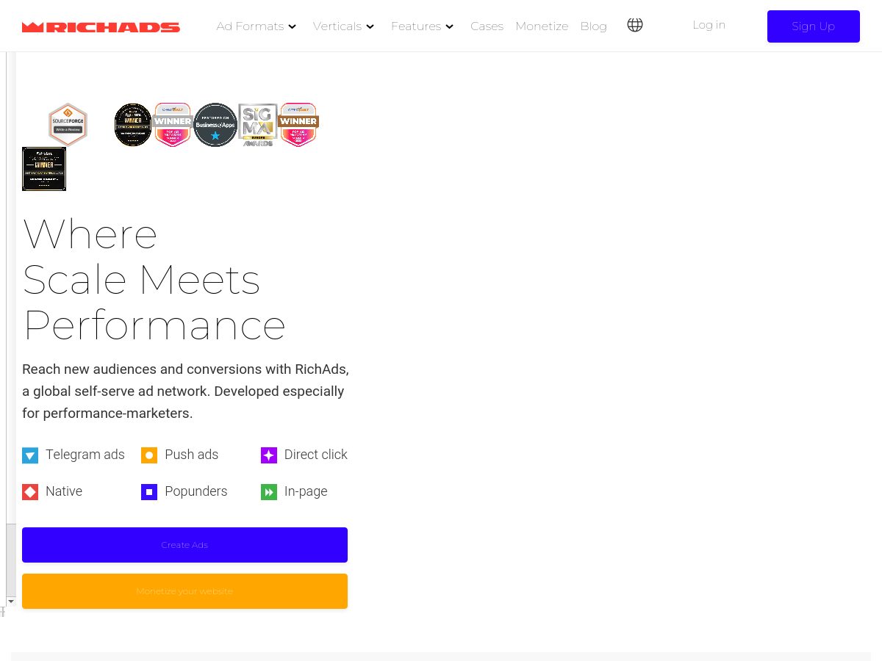882x661 pixels.
Task: Click the Monetize your website button
Action: 184,590
